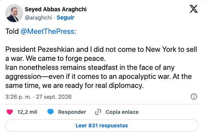This screenshot has height=136, width=204.
Task: Select Copia enlace to copy link
Action: coord(122,112)
